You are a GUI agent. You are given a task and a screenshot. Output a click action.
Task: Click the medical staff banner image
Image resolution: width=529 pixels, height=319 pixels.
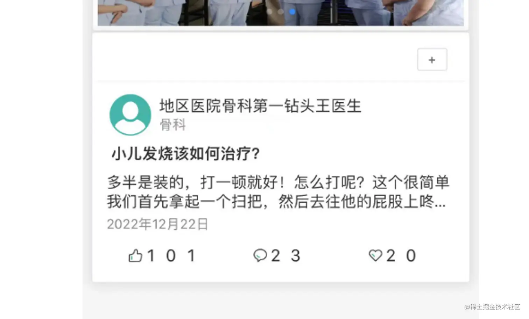point(281,13)
